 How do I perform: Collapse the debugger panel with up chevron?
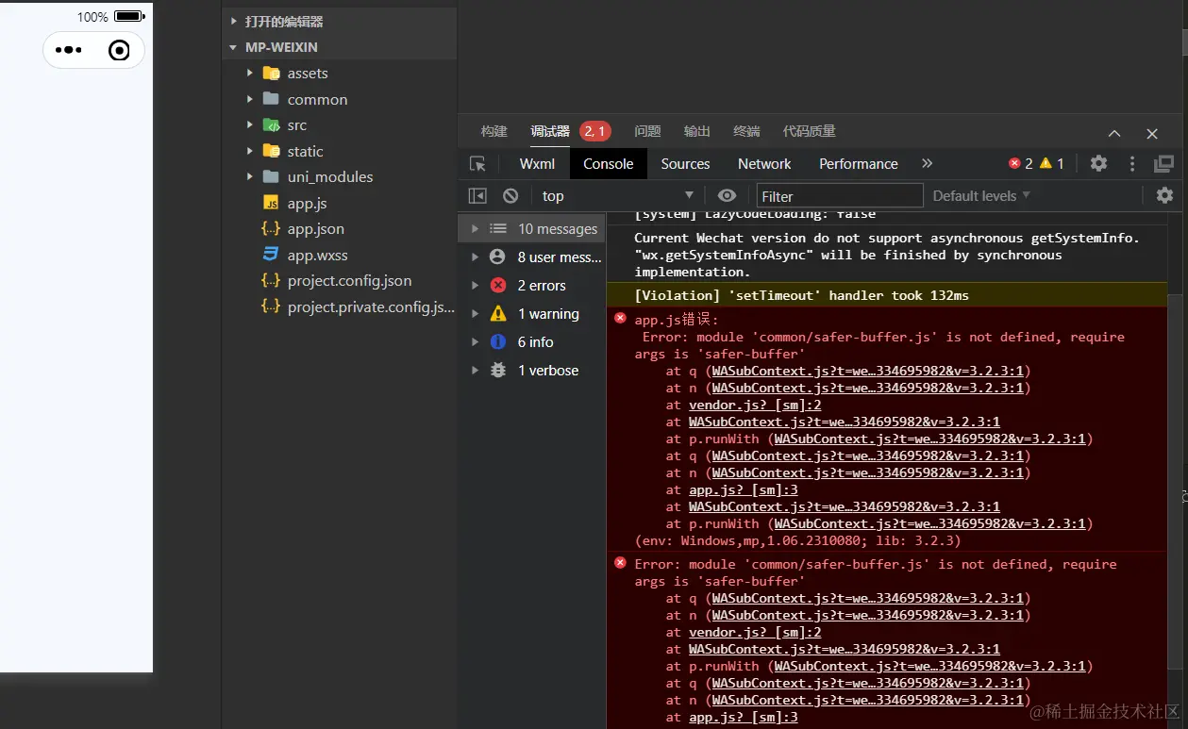click(x=1114, y=134)
